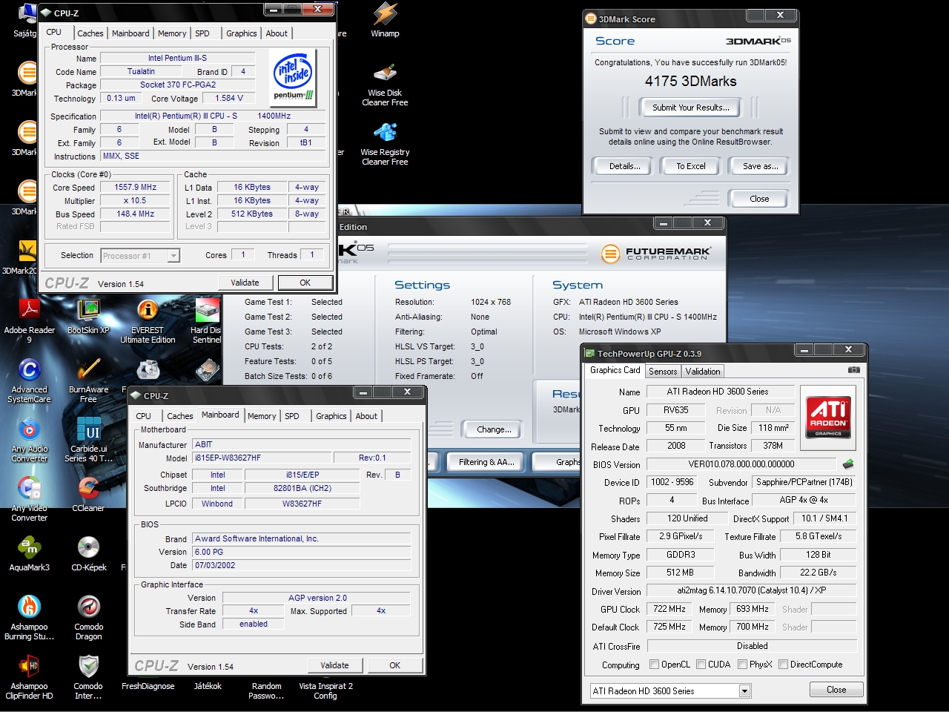Open Processor #1 selection dropdown
This screenshot has width=949, height=712.
coord(173,256)
